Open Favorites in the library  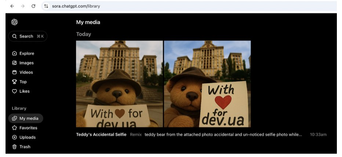pyautogui.click(x=25, y=128)
